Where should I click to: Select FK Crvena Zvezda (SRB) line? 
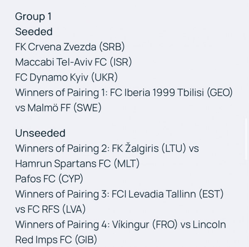pos(70,47)
